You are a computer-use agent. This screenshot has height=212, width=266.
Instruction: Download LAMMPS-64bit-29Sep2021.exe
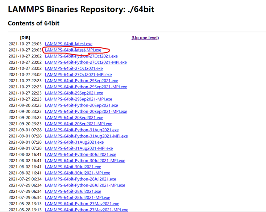(74, 93)
